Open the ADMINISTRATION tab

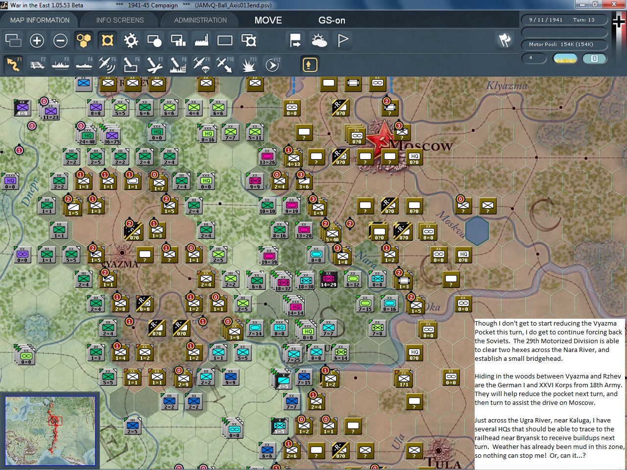click(x=200, y=20)
